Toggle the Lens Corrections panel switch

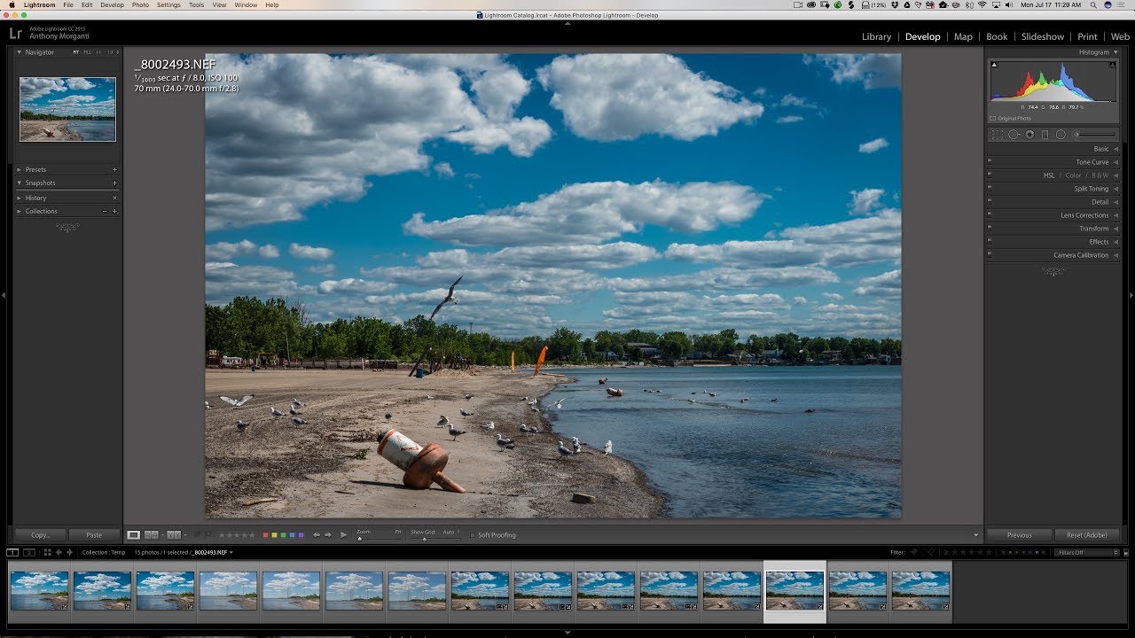point(990,215)
